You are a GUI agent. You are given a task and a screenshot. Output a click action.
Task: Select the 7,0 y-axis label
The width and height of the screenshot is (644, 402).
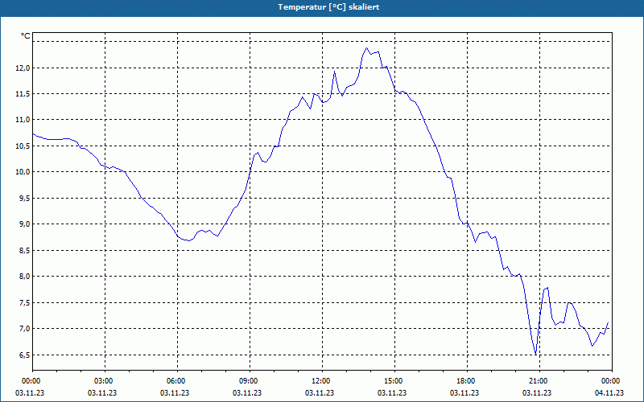(25, 329)
